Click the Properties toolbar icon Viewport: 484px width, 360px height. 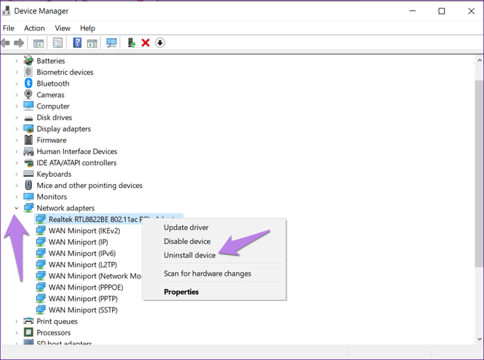pyautogui.click(x=58, y=43)
